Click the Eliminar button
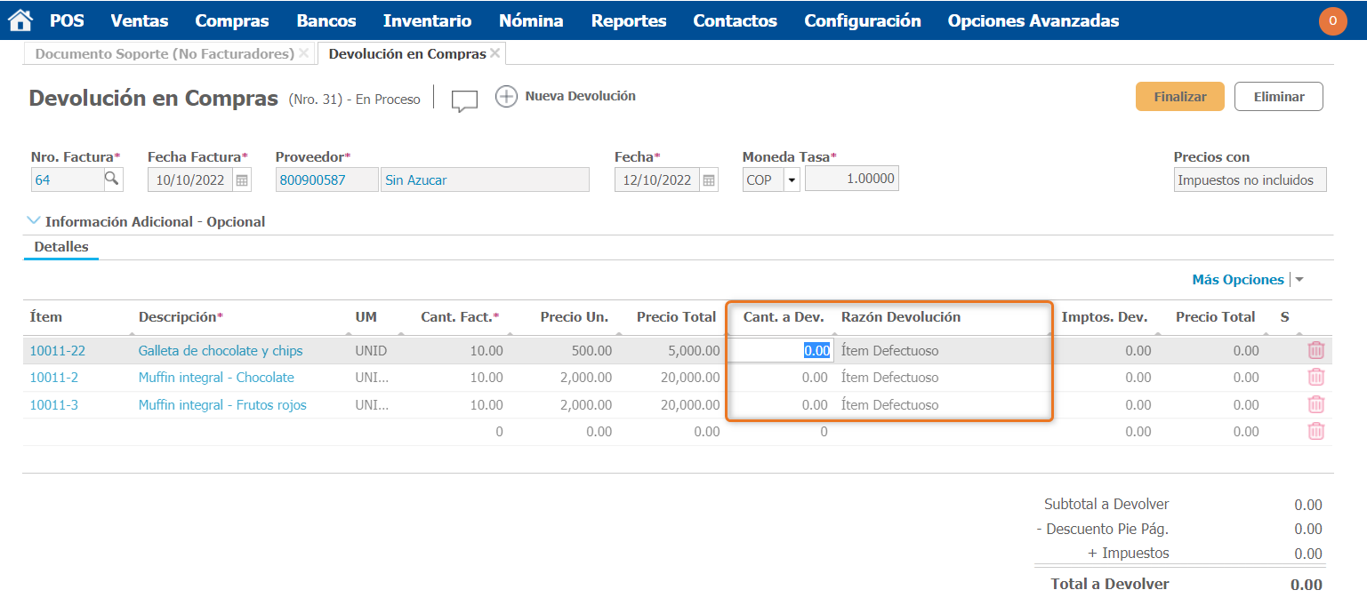1367x606 pixels. [x=1278, y=97]
